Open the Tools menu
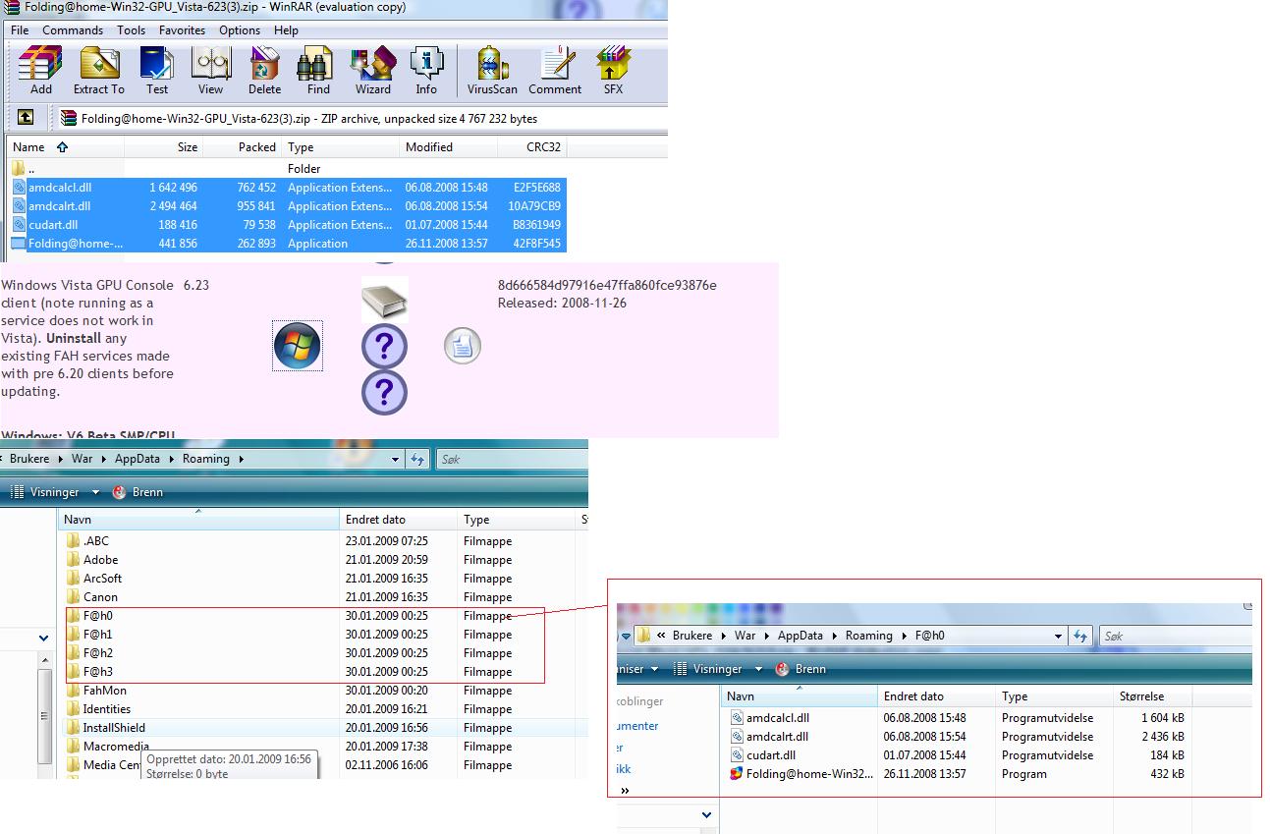1270x834 pixels. click(131, 30)
